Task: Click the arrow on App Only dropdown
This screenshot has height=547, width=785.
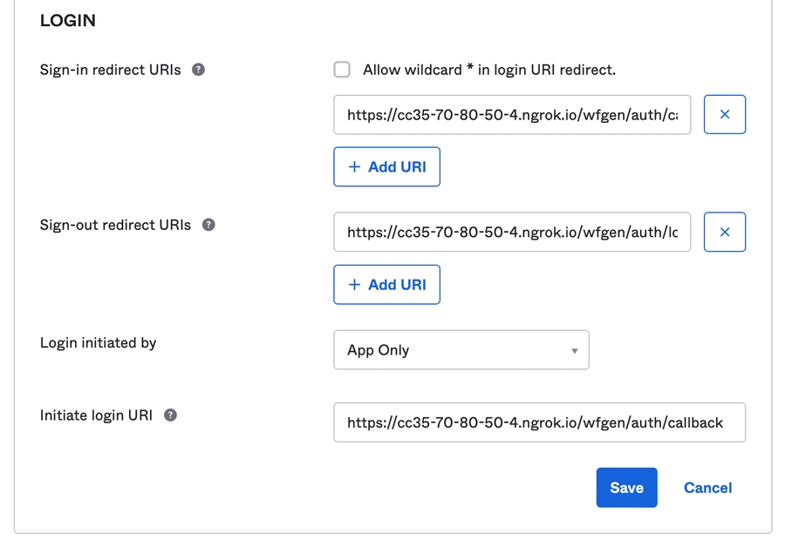Action: [574, 351]
